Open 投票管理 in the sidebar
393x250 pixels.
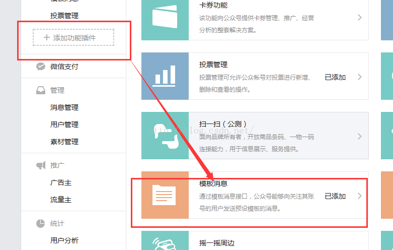(x=64, y=16)
